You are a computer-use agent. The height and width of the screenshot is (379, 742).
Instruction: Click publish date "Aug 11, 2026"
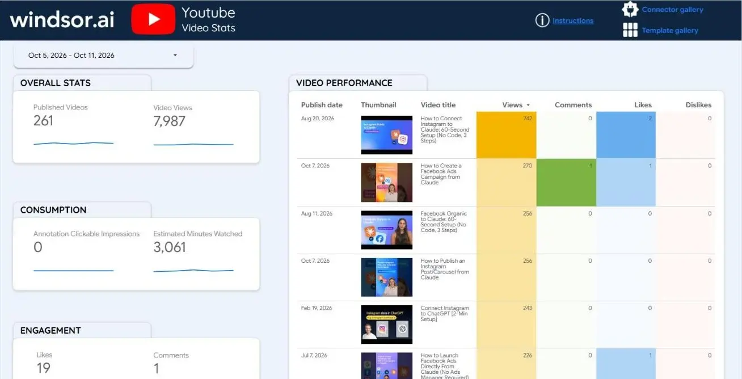(317, 213)
